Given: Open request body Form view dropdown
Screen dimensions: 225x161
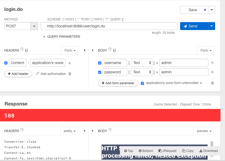Looking at the screenshot, I should [206, 50].
